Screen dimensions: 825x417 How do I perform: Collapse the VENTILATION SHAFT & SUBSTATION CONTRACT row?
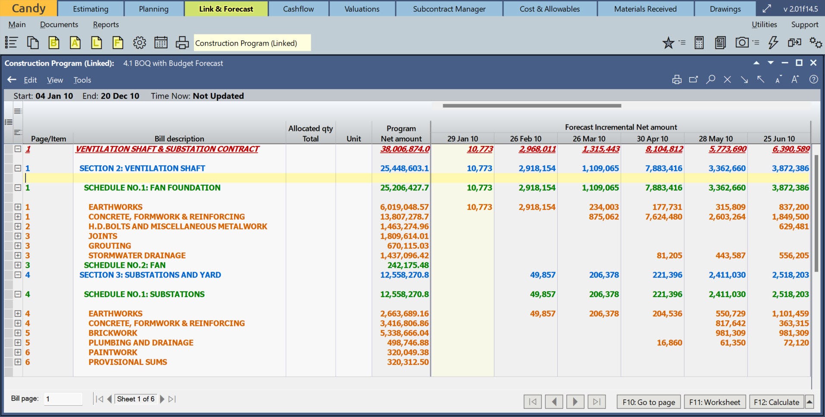[18, 149]
